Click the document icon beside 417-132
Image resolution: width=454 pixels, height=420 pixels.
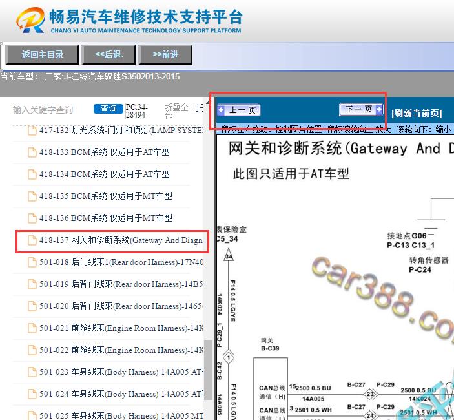click(32, 131)
